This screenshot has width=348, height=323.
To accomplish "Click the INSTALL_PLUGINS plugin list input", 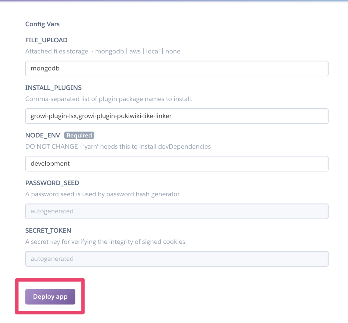I will pos(177,116).
